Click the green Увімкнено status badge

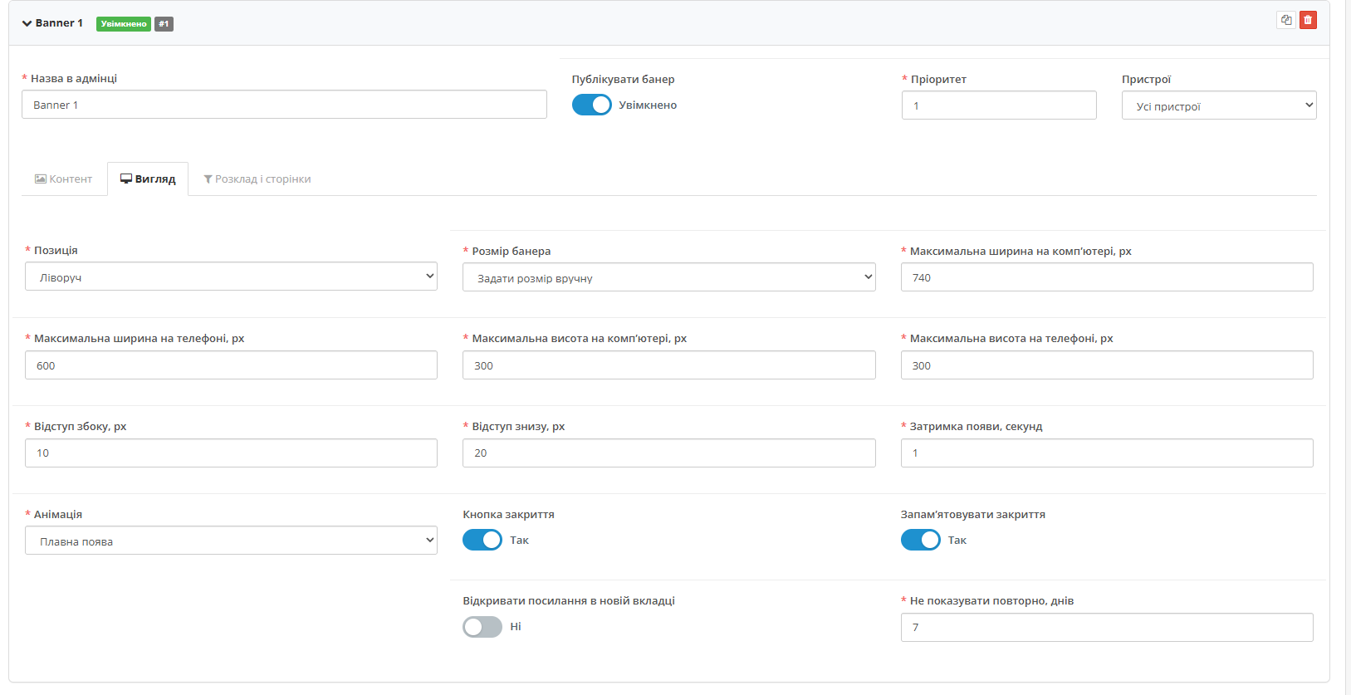[124, 24]
